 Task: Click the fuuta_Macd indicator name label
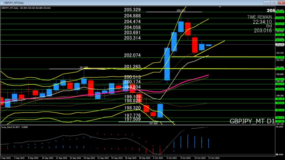[8, 127]
